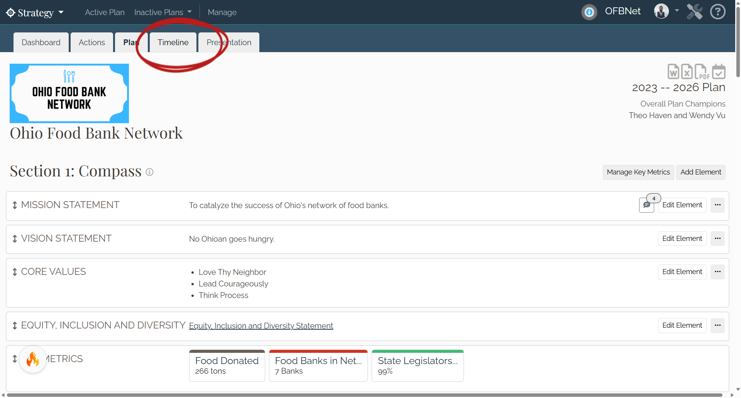Switch to the Dashboard tab
Image resolution: width=741 pixels, height=398 pixels.
pyautogui.click(x=41, y=42)
